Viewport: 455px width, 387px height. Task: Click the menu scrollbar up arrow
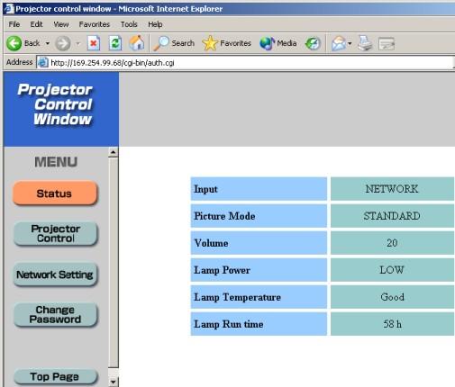(x=114, y=152)
